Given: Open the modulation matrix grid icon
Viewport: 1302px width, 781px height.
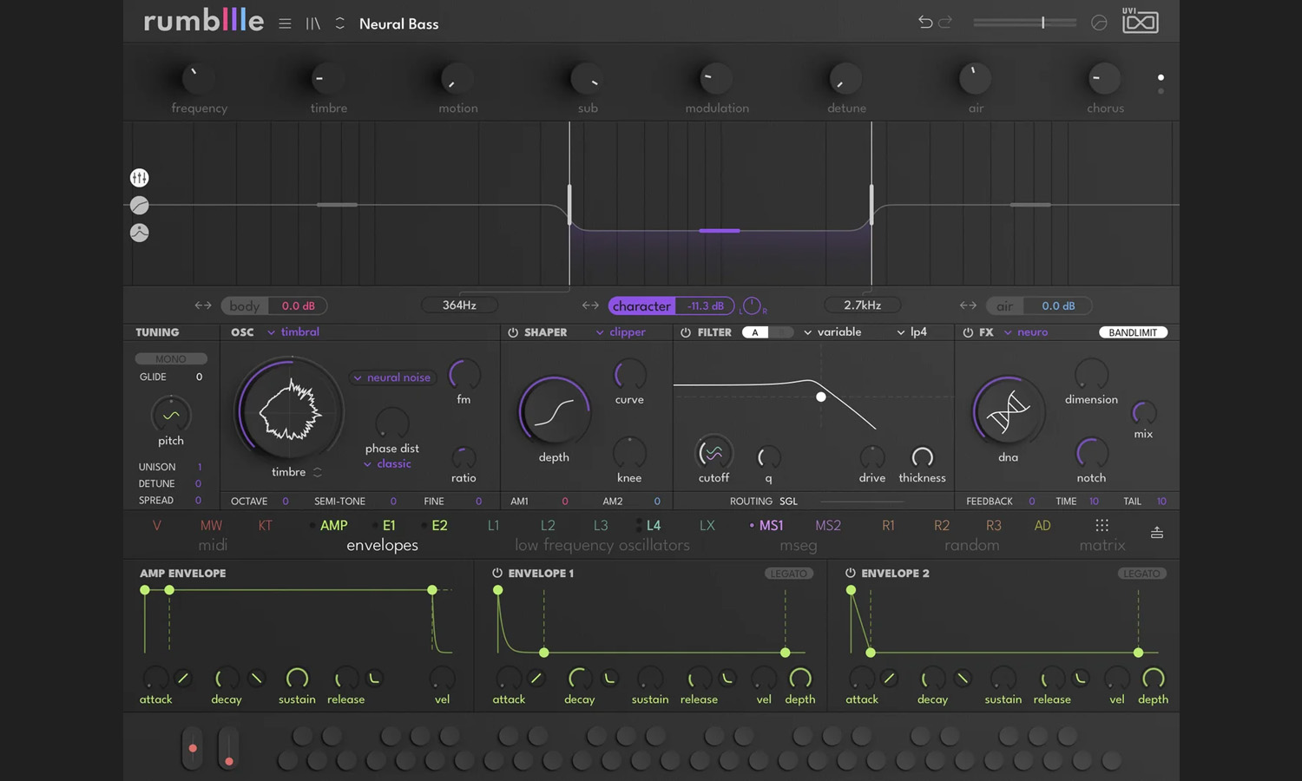Looking at the screenshot, I should (x=1101, y=525).
